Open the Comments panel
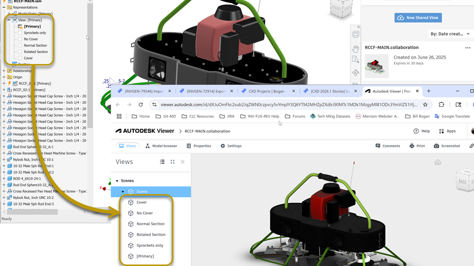The height and width of the screenshot is (266, 474). tap(388, 146)
